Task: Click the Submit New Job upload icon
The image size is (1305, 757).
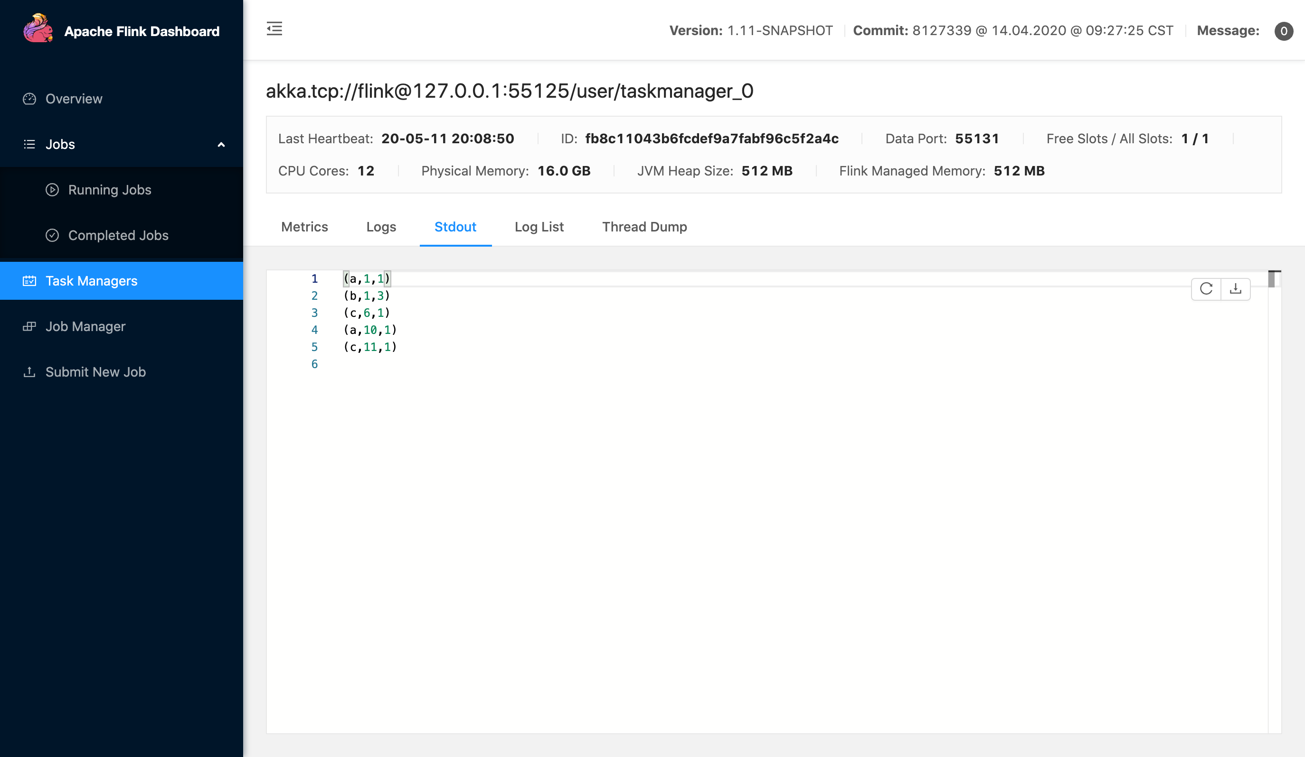Action: pos(29,372)
